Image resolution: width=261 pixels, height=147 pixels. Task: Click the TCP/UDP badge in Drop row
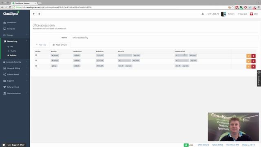pos(100,66)
